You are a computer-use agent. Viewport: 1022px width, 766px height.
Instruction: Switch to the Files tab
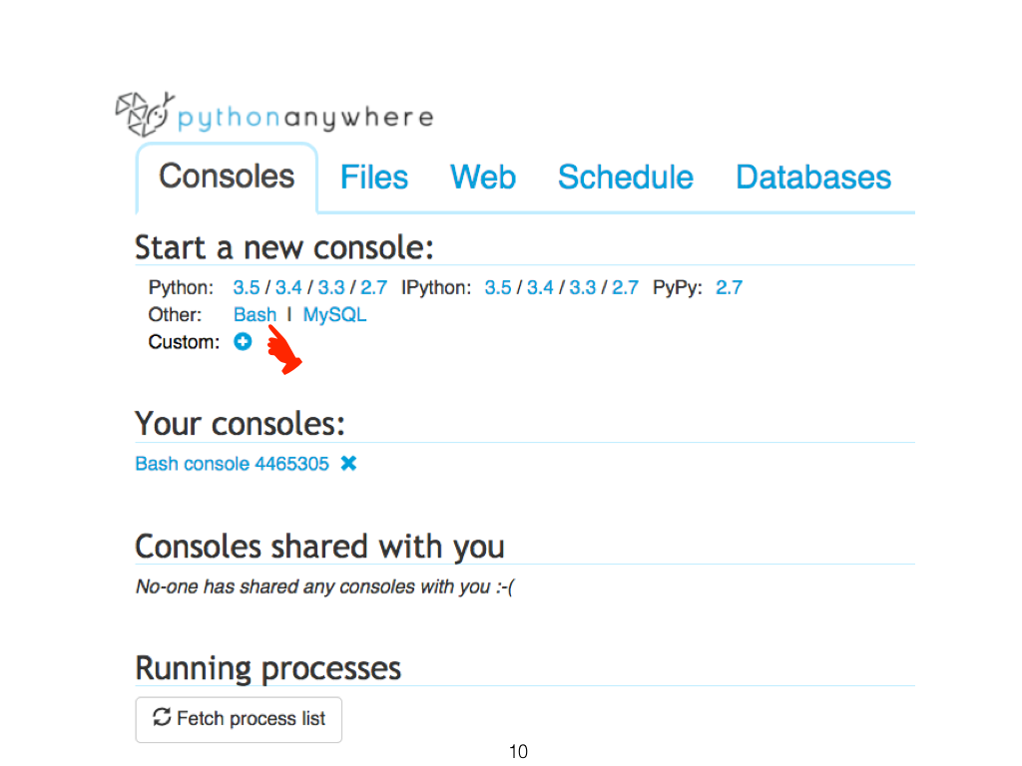point(374,178)
